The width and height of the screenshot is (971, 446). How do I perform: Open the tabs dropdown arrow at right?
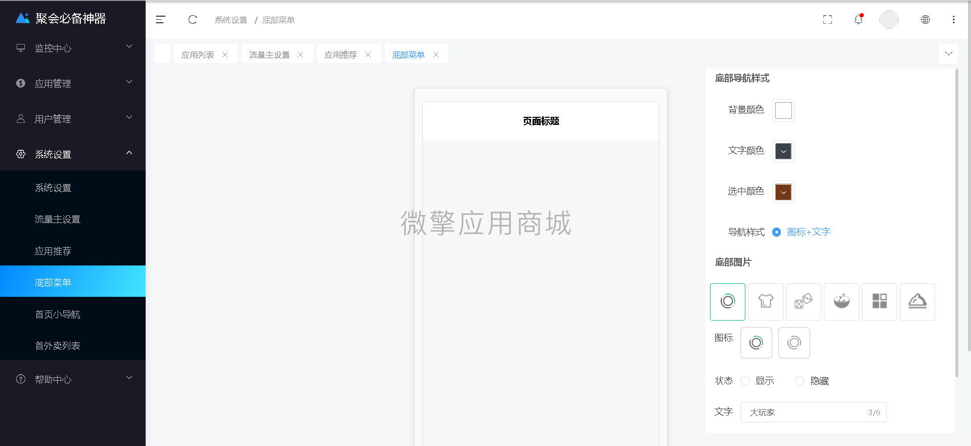click(948, 54)
